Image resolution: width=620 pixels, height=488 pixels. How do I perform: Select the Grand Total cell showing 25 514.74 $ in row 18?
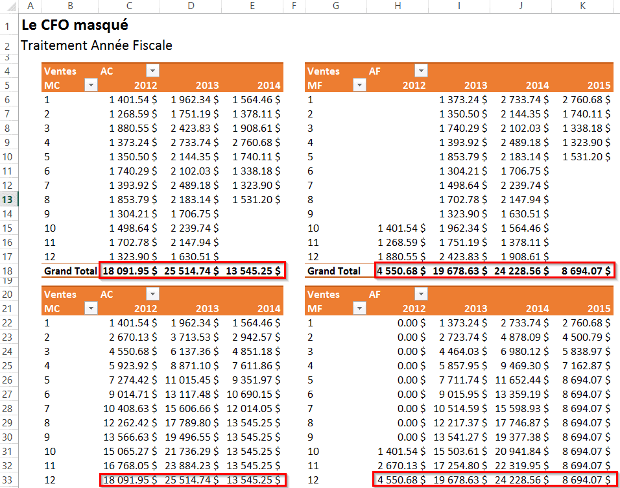tap(191, 271)
